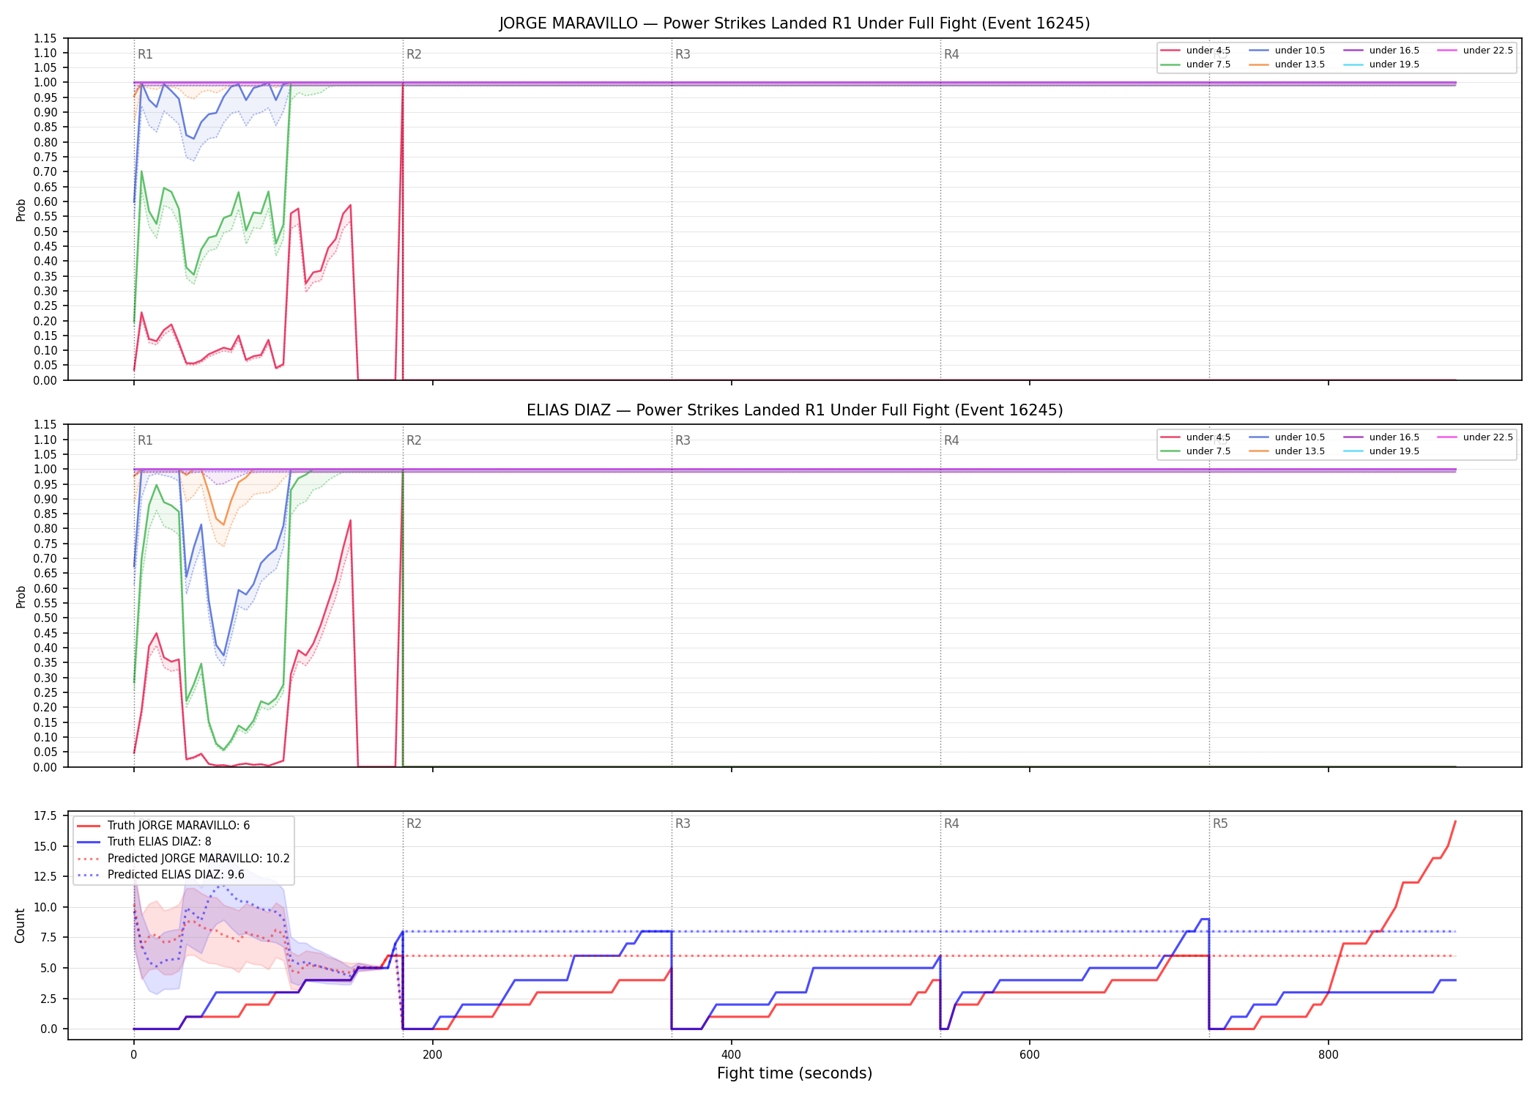Click the 'Fight time (seconds)' axis label
This screenshot has width=1538, height=1099.
coord(795,1073)
